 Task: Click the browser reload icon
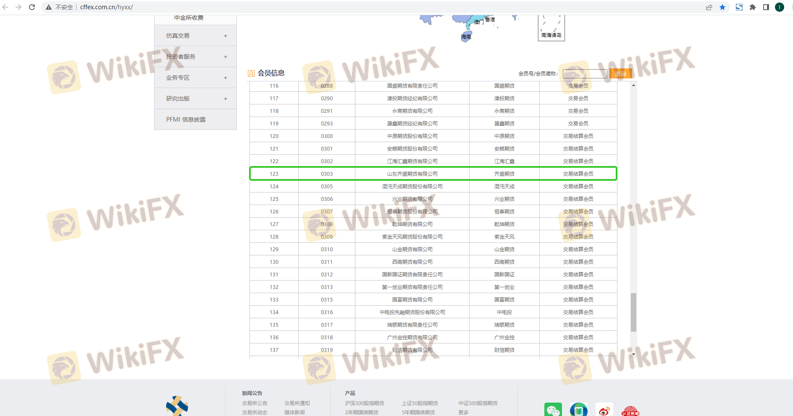[32, 7]
